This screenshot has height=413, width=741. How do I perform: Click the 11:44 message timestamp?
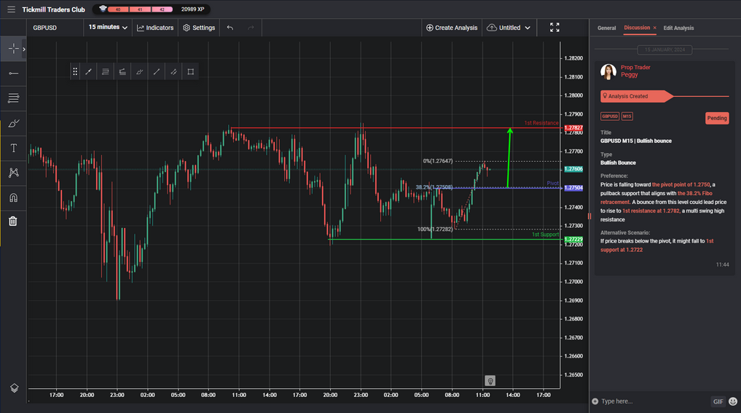722,264
